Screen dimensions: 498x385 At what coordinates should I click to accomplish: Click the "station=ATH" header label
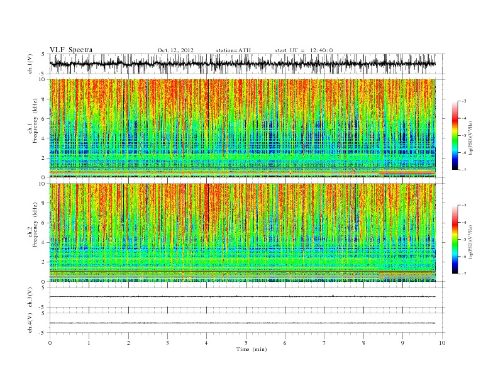[233, 50]
